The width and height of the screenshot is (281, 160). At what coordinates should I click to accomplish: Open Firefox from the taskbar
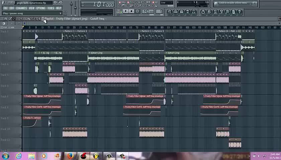click(x=70, y=156)
